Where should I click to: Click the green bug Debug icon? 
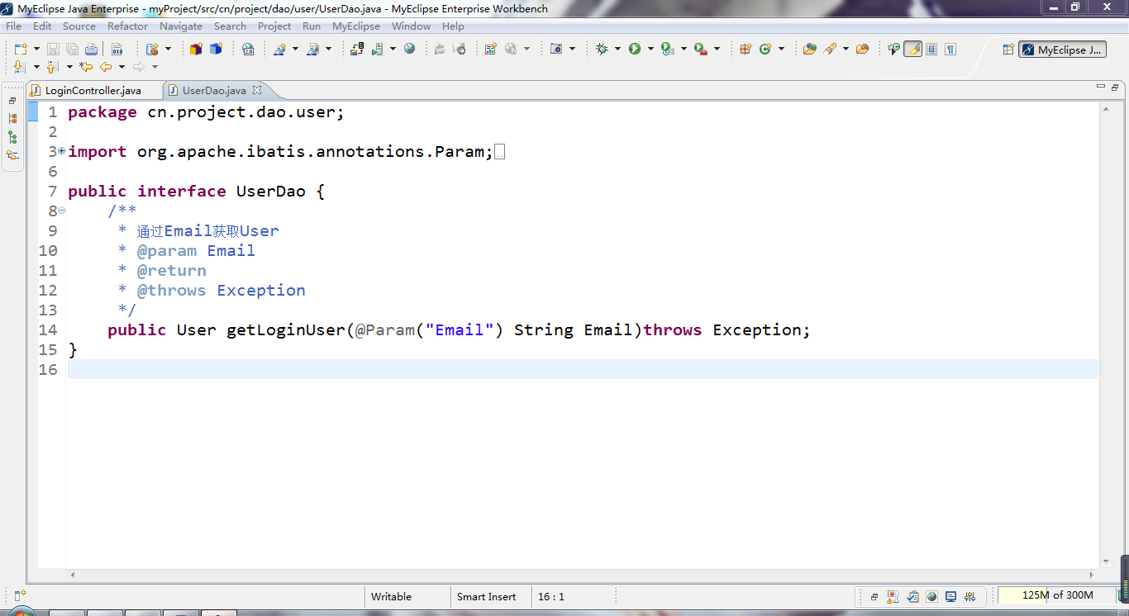tap(602, 50)
